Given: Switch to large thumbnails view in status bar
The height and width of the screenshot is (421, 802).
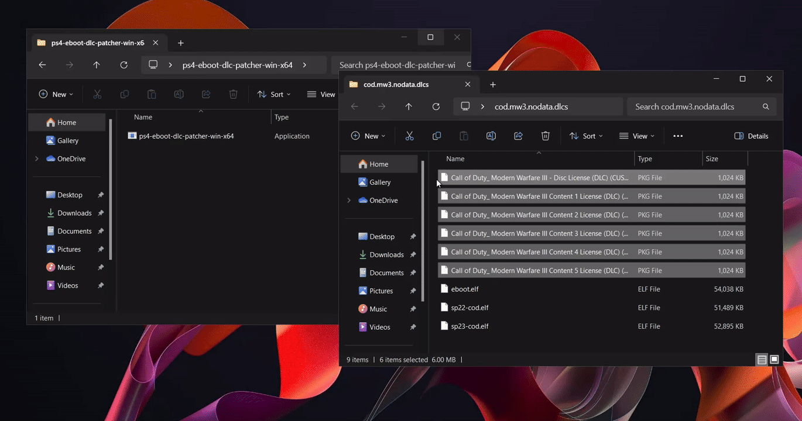Looking at the screenshot, I should pos(774,360).
